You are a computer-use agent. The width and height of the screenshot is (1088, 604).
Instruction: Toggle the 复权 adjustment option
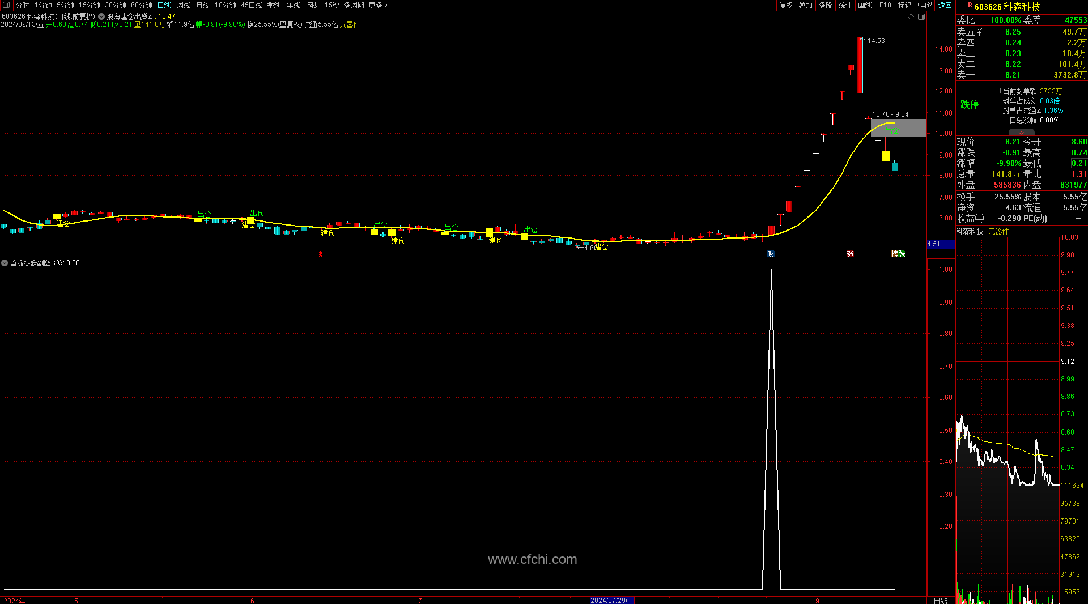[786, 5]
